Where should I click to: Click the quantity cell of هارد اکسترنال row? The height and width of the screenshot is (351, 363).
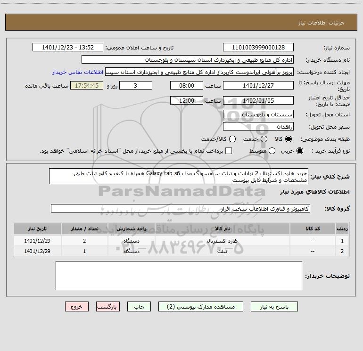84,241
